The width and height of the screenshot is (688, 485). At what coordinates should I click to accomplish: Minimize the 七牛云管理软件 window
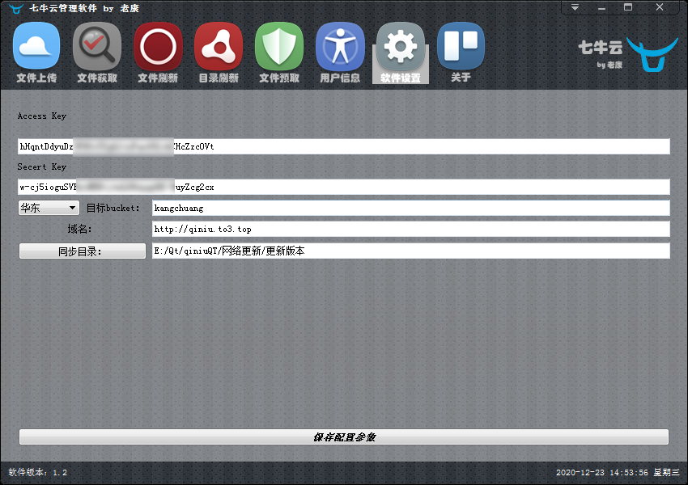click(601, 7)
